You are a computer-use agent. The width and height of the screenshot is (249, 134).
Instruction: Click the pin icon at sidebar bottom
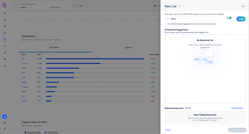click(5, 129)
